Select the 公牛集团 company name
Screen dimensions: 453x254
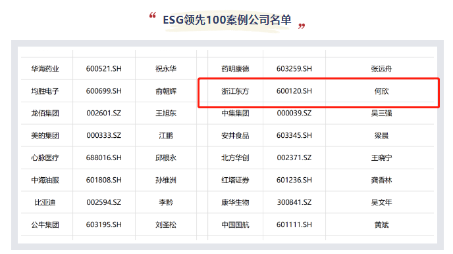point(45,224)
